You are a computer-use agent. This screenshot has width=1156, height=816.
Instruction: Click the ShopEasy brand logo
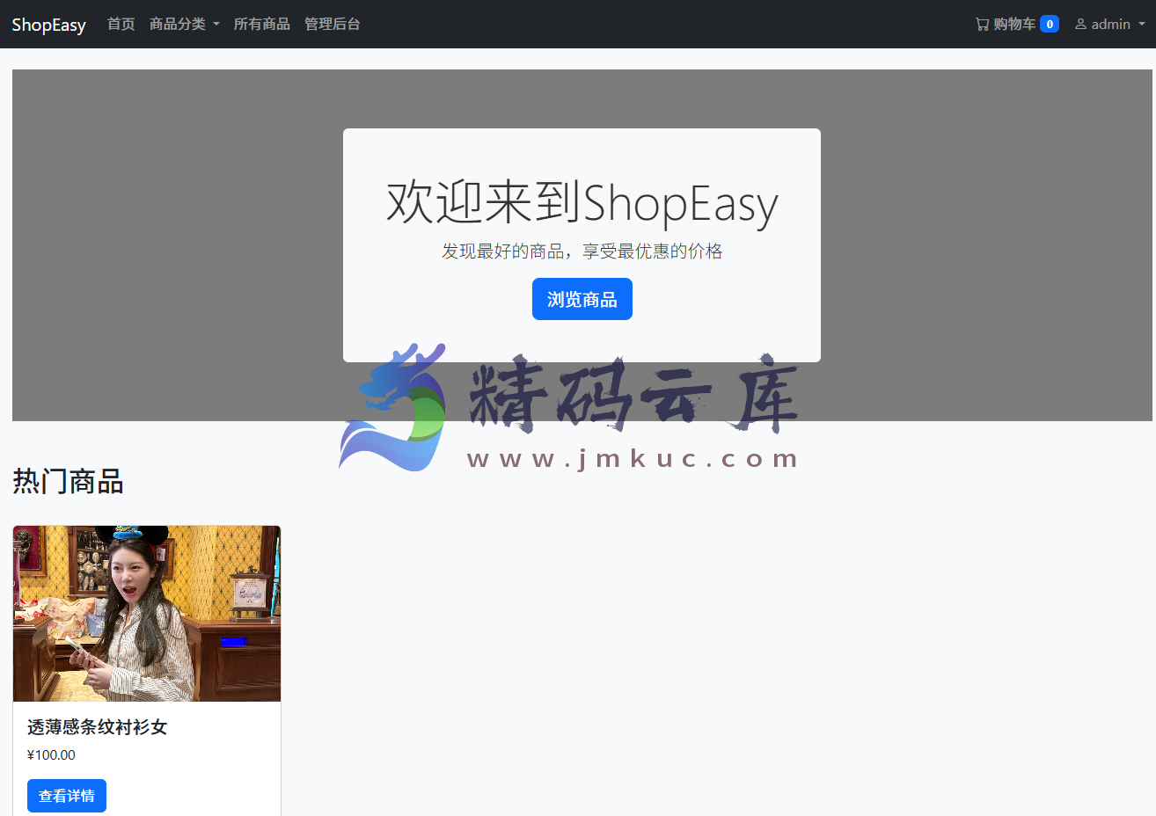tap(48, 25)
